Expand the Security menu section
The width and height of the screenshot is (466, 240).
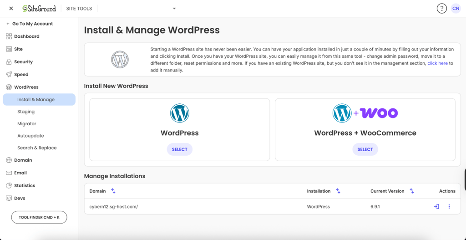(x=24, y=62)
